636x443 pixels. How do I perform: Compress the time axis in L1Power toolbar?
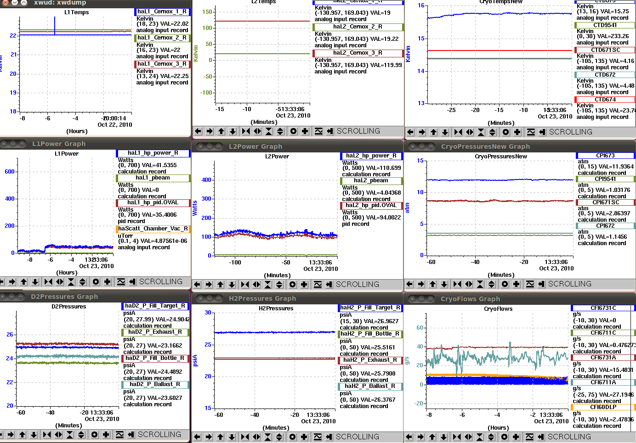point(48,282)
